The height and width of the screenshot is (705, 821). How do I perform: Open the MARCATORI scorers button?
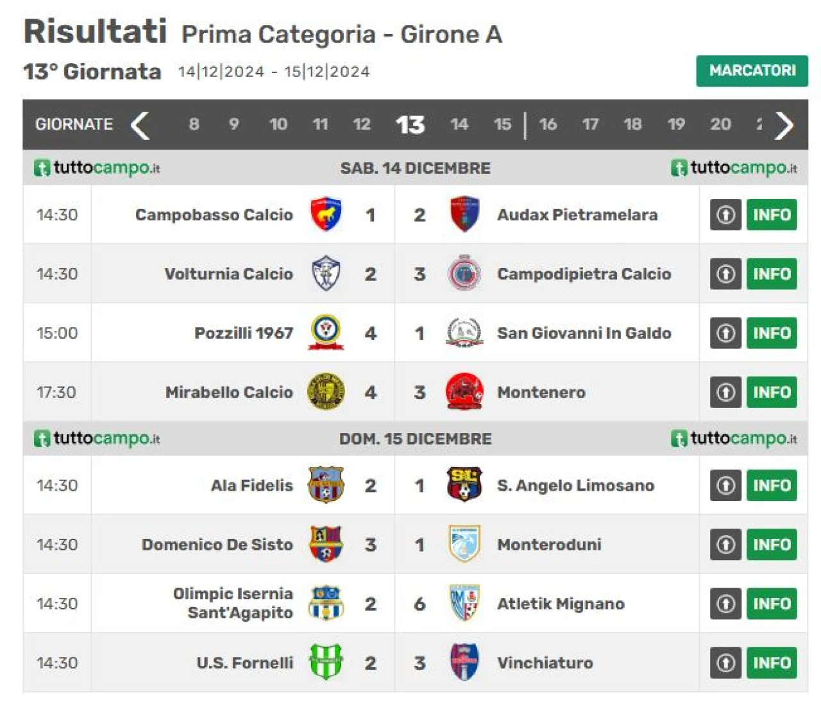pos(752,71)
